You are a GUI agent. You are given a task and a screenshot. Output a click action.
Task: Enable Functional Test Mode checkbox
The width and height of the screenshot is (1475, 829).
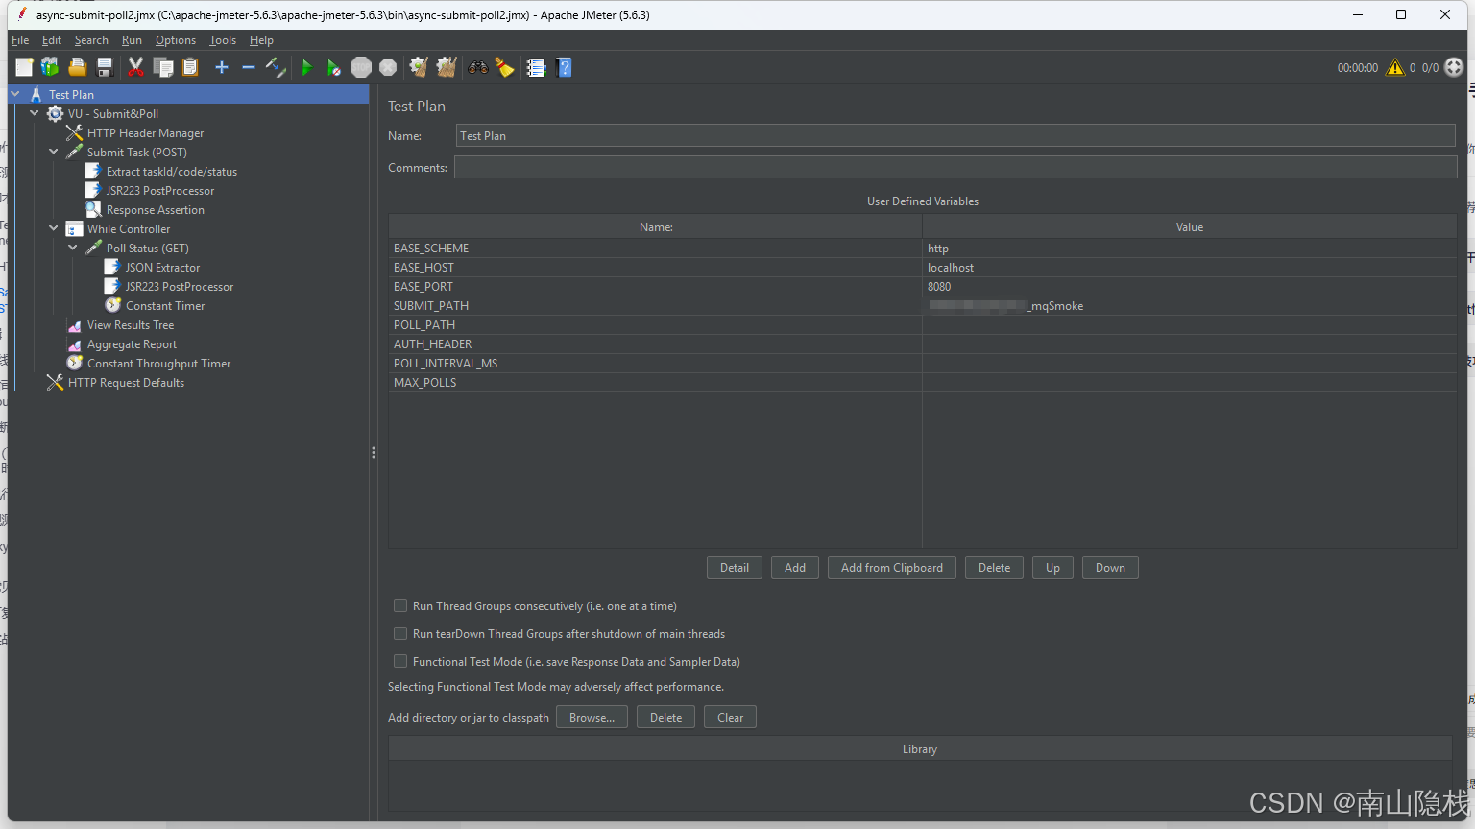tap(400, 661)
